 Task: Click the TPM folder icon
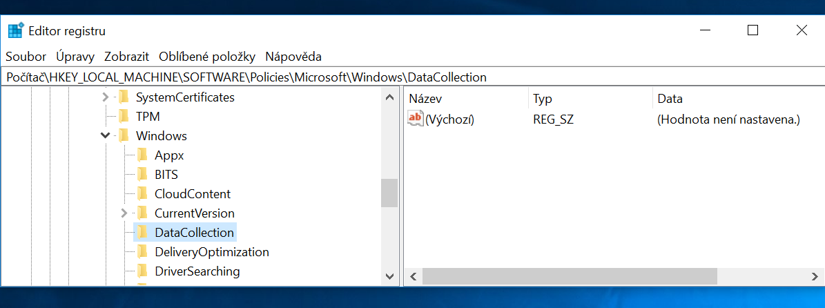point(124,116)
